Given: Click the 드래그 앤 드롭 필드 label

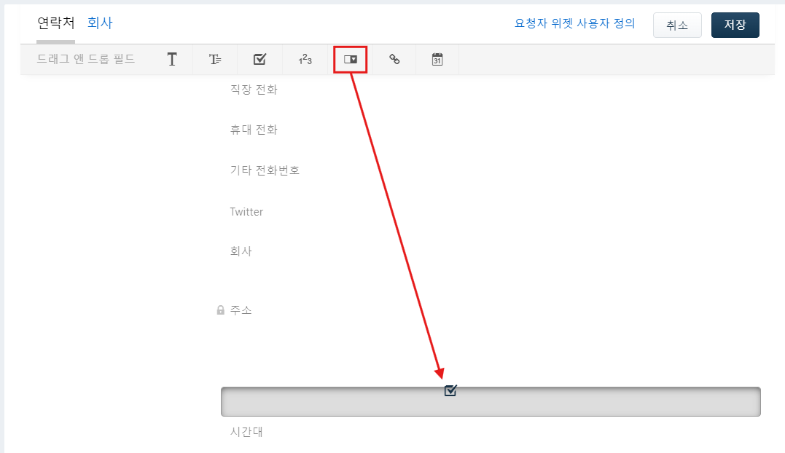Looking at the screenshot, I should coord(85,59).
